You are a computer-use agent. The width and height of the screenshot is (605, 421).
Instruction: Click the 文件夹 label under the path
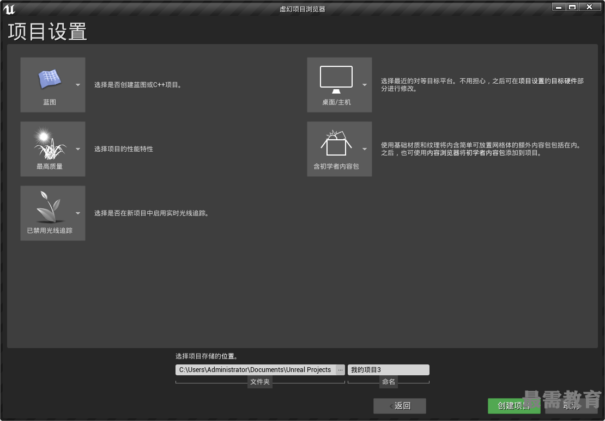tap(260, 382)
